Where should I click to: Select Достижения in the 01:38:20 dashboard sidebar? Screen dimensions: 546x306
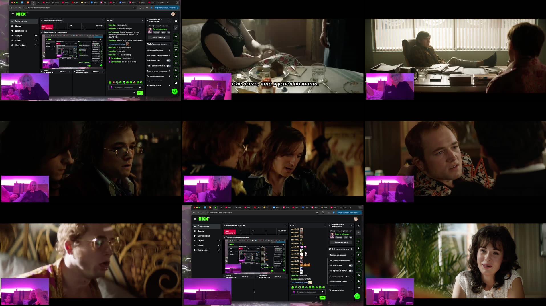[x=207, y=236]
